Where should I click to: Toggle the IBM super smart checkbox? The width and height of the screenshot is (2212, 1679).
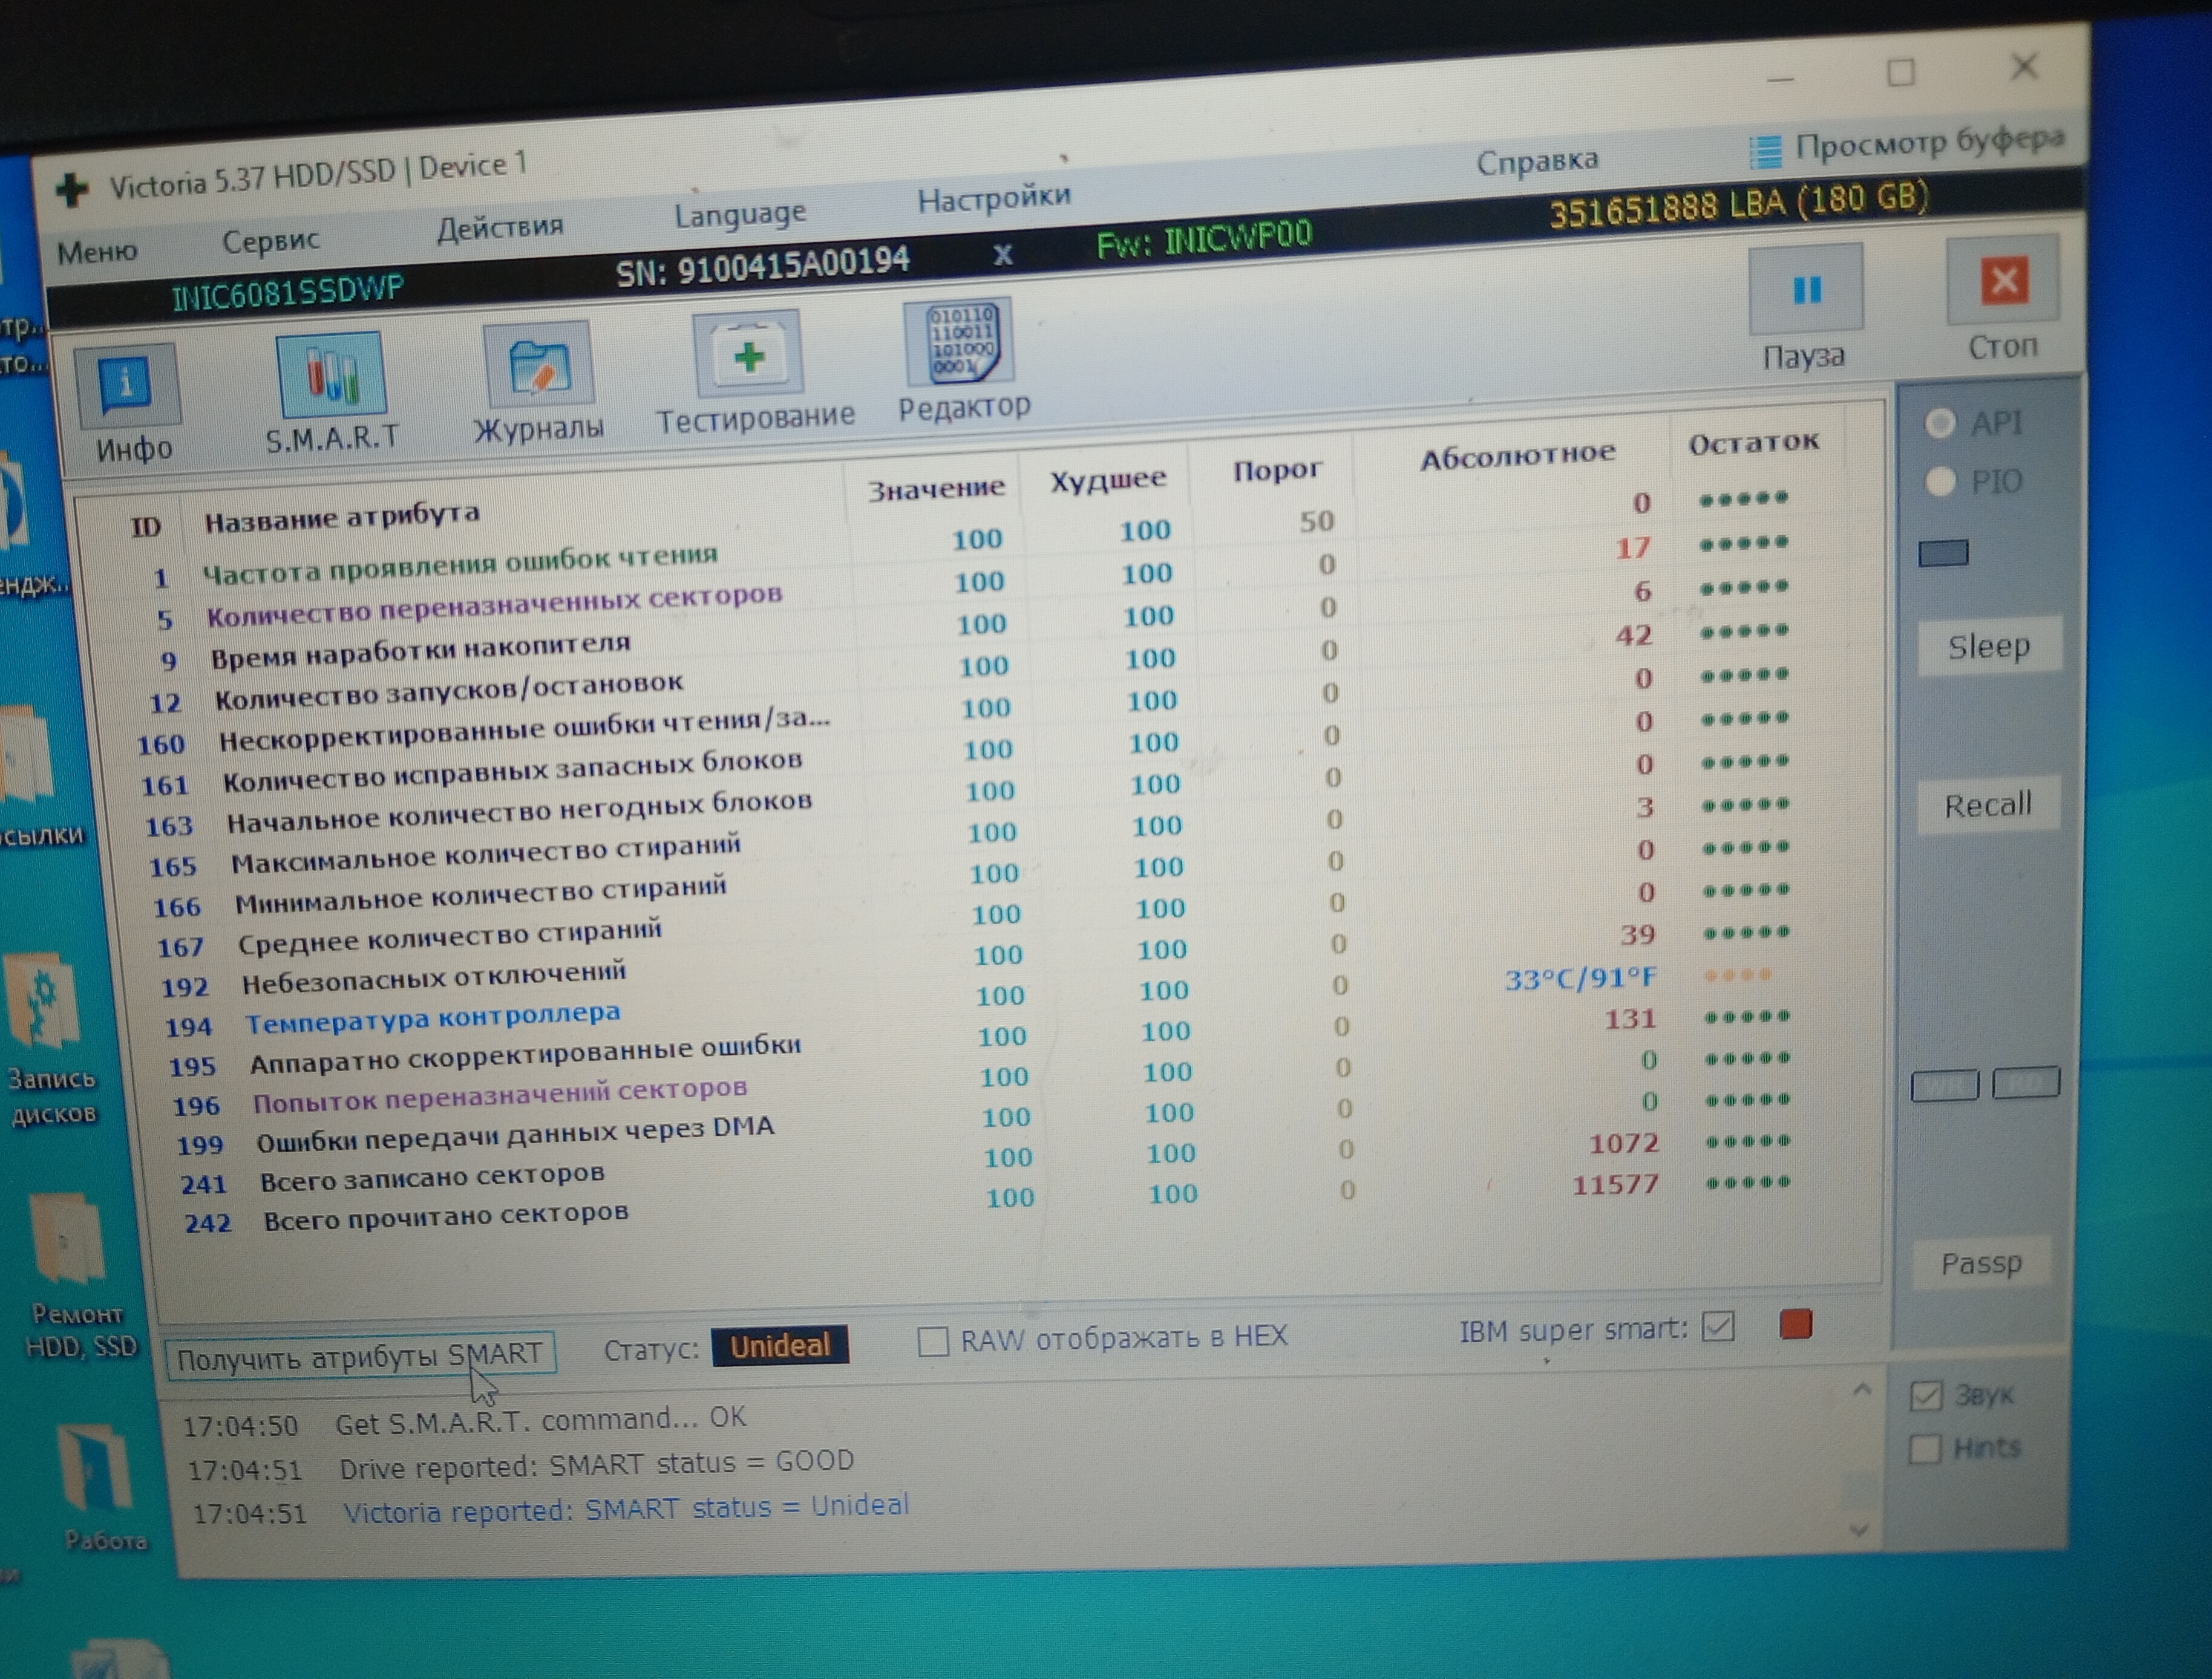tap(1719, 1327)
